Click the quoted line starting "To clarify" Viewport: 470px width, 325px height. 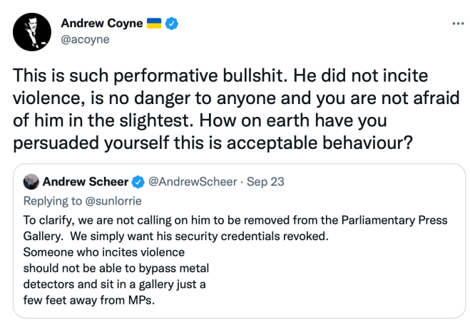point(228,221)
